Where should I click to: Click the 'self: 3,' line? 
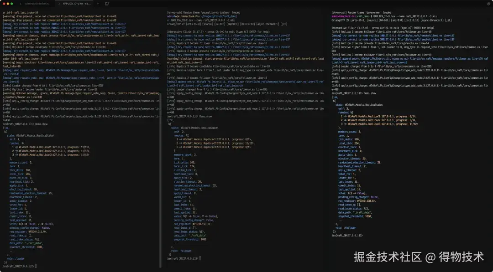tap(344, 108)
